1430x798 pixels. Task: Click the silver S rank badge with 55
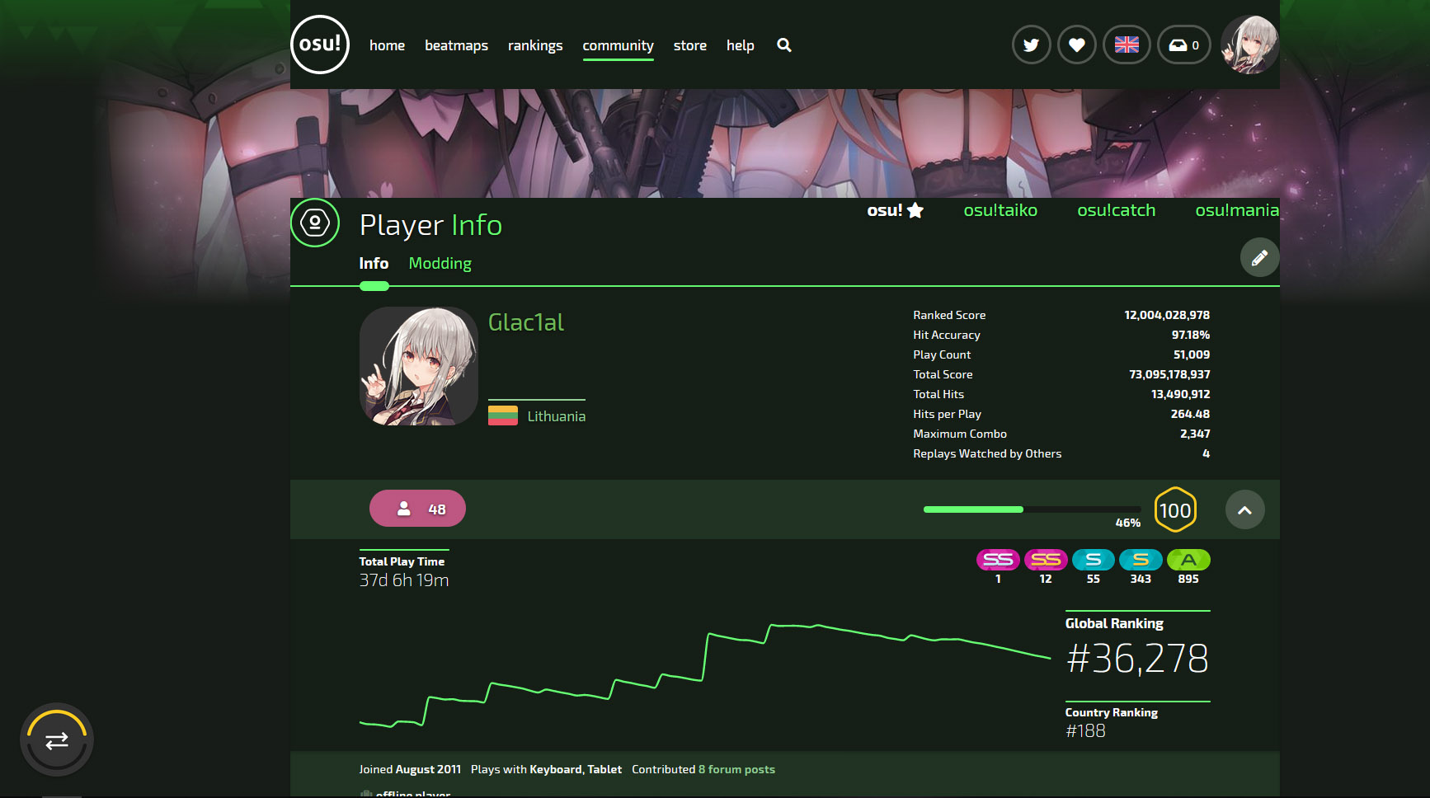[x=1094, y=560]
